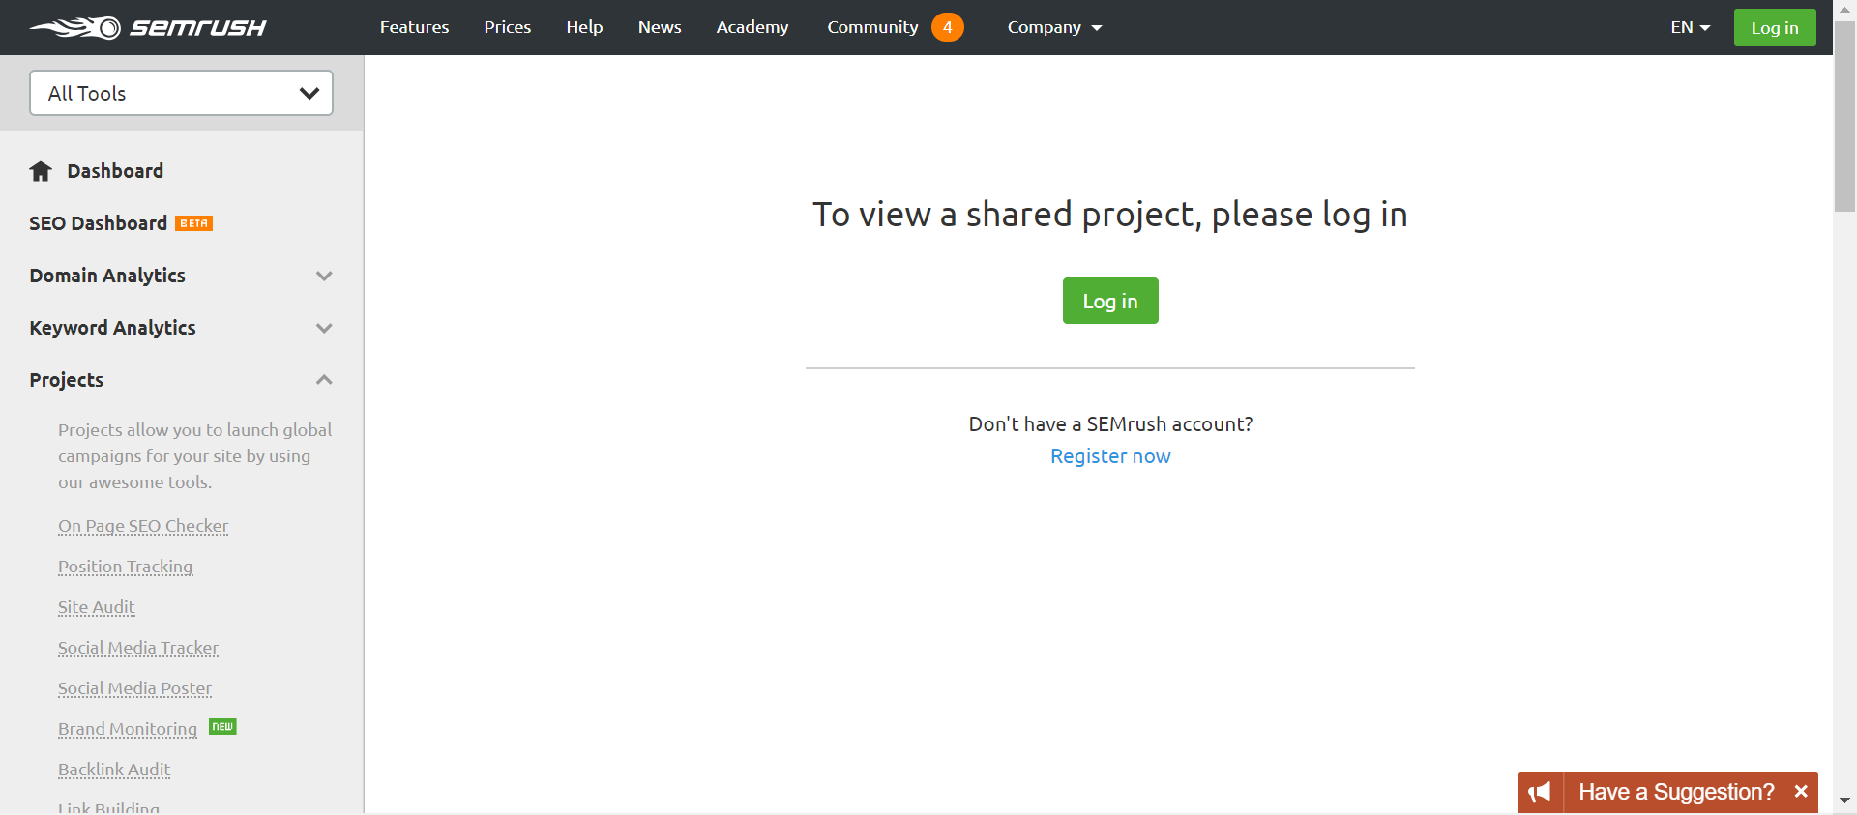Image resolution: width=1857 pixels, height=815 pixels.
Task: Open the News section
Action: coord(660,27)
